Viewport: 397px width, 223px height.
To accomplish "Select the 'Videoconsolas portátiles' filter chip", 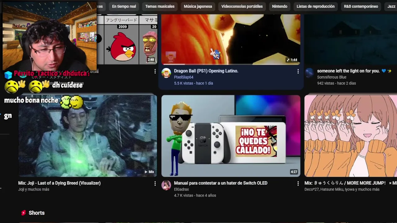I will coord(242,6).
